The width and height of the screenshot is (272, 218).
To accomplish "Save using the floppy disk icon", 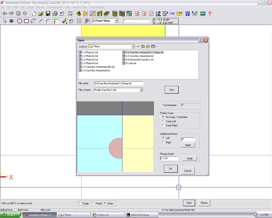I will click(48, 14).
